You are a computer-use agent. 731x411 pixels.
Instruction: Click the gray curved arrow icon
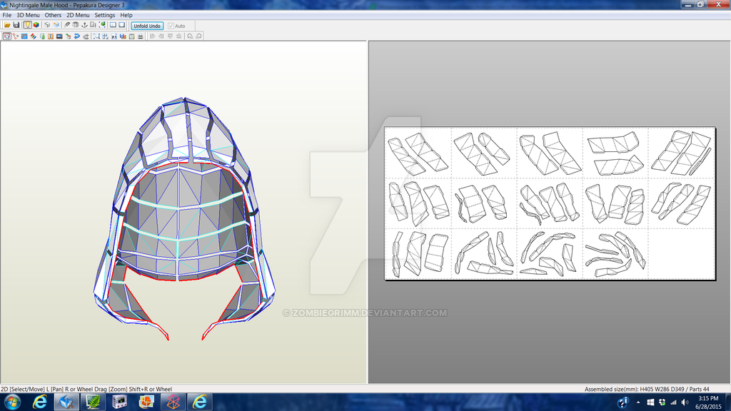click(x=86, y=36)
